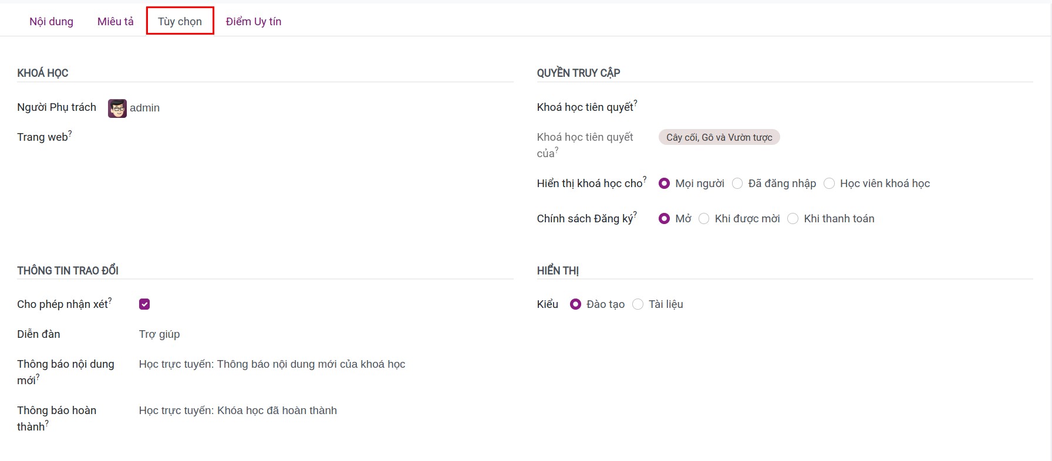Click the admin user avatar icon
The height and width of the screenshot is (461, 1052).
click(x=117, y=108)
